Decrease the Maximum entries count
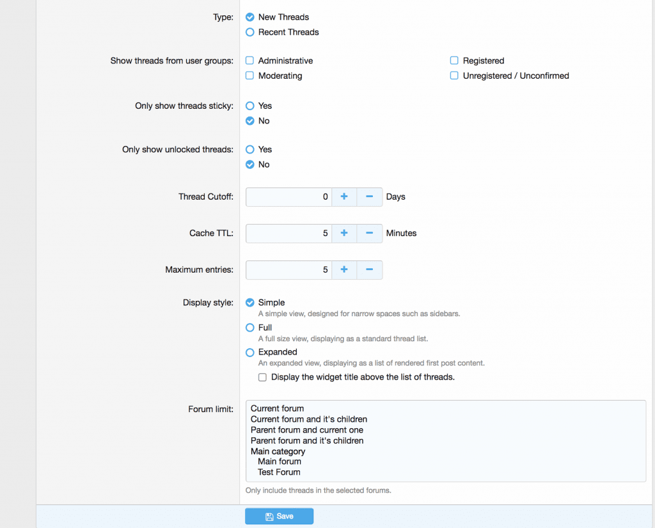655x528 pixels. point(369,269)
